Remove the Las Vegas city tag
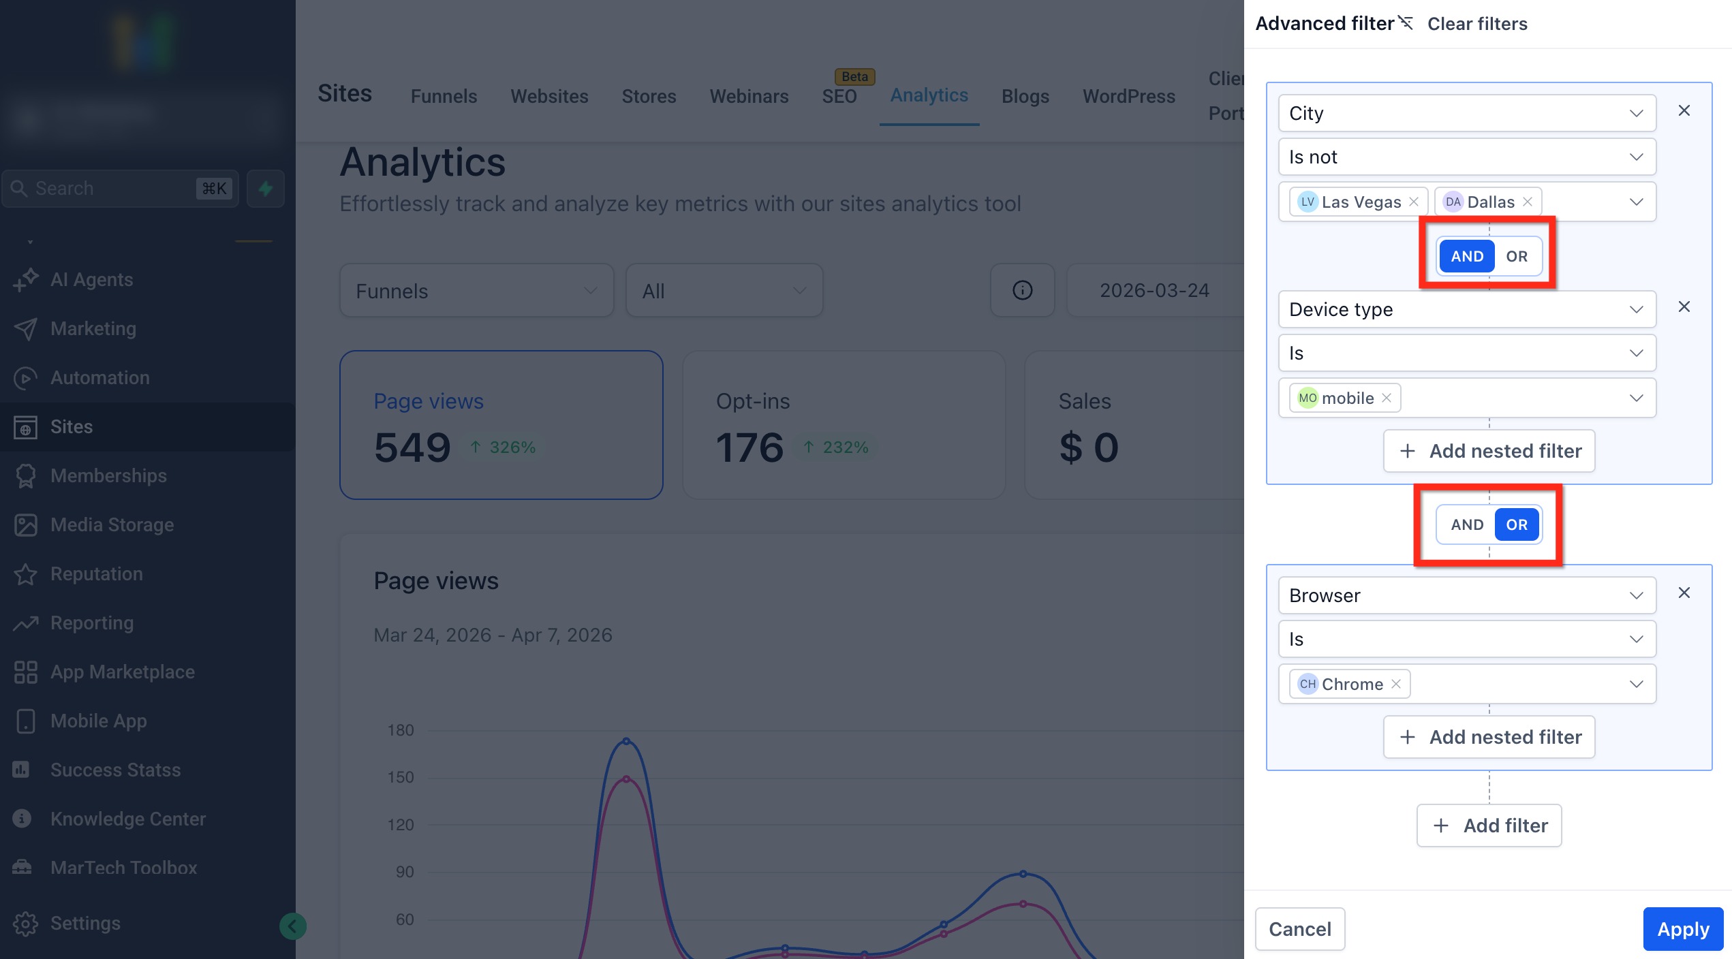Screen dimensions: 1732x959 1414,202
